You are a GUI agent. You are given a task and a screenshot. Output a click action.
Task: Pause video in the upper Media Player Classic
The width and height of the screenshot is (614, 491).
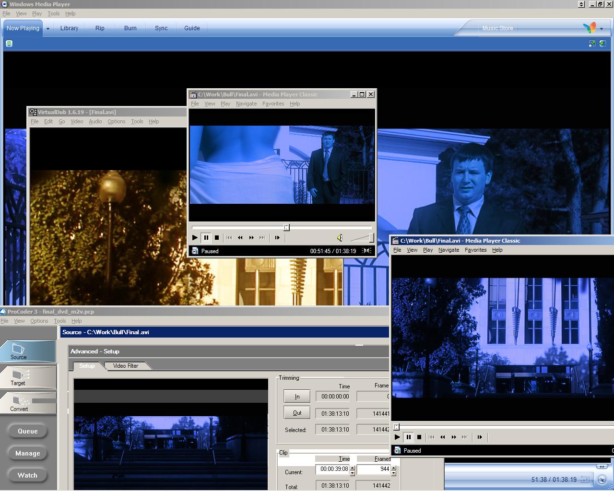(x=206, y=237)
